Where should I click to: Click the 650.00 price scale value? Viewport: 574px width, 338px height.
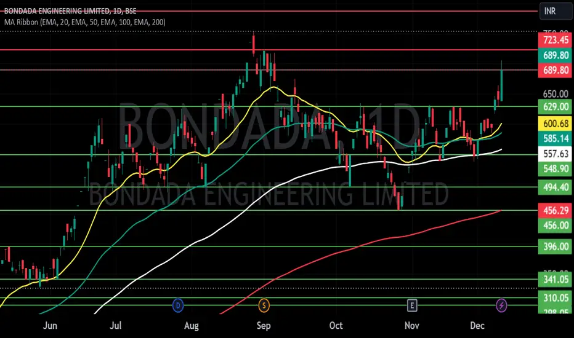point(555,94)
